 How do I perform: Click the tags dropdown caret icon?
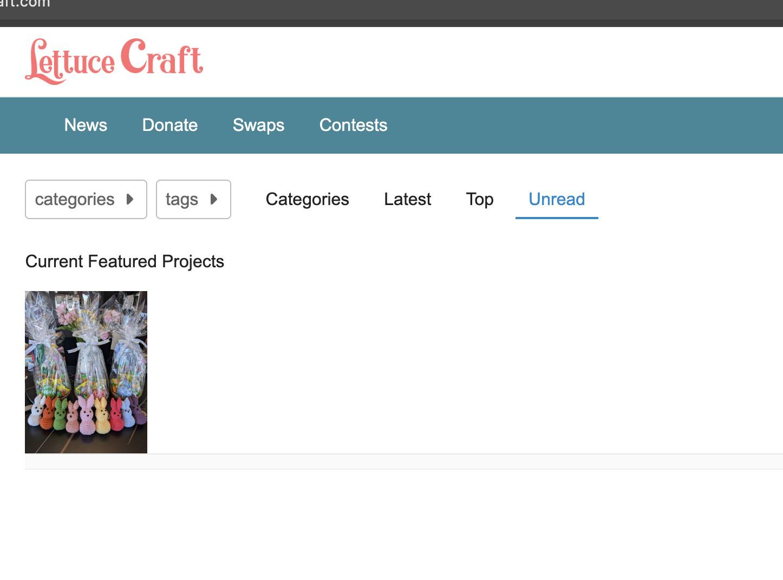click(214, 199)
